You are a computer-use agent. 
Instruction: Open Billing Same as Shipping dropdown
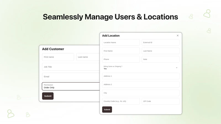coord(141,68)
